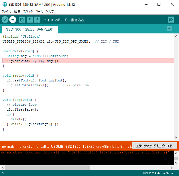Click the Save sketch down-arrow icon
The image size is (179, 176).
click(37, 20)
